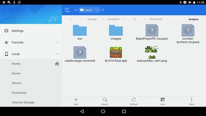Open Settings in the sidebar
Viewport: 206px width, 116px height.
31,31
